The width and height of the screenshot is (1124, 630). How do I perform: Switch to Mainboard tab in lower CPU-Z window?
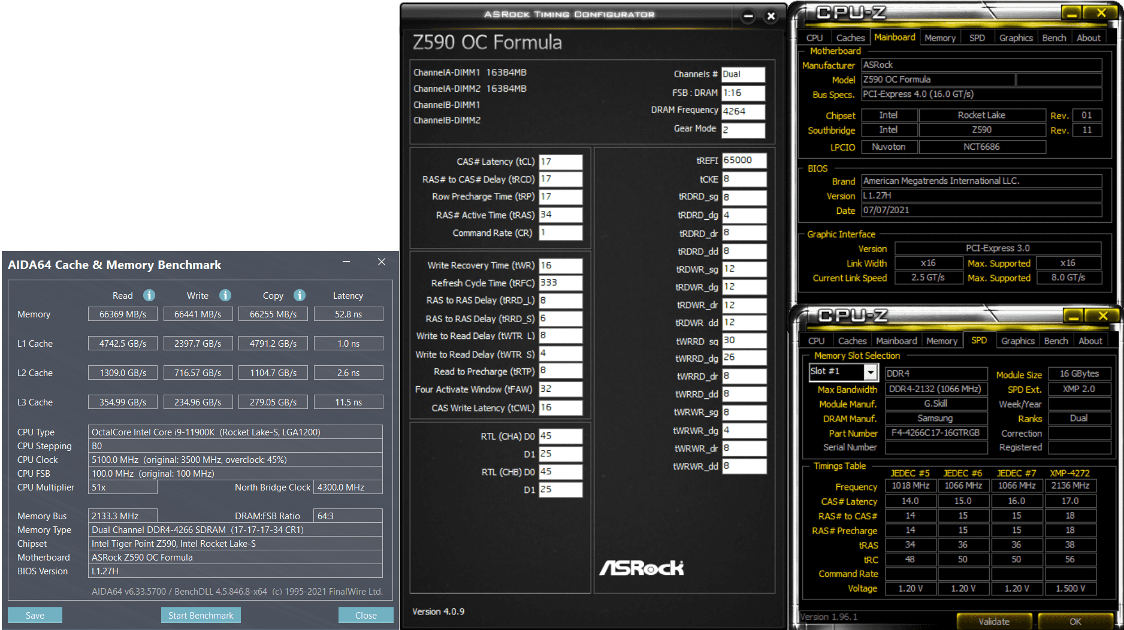coord(896,341)
